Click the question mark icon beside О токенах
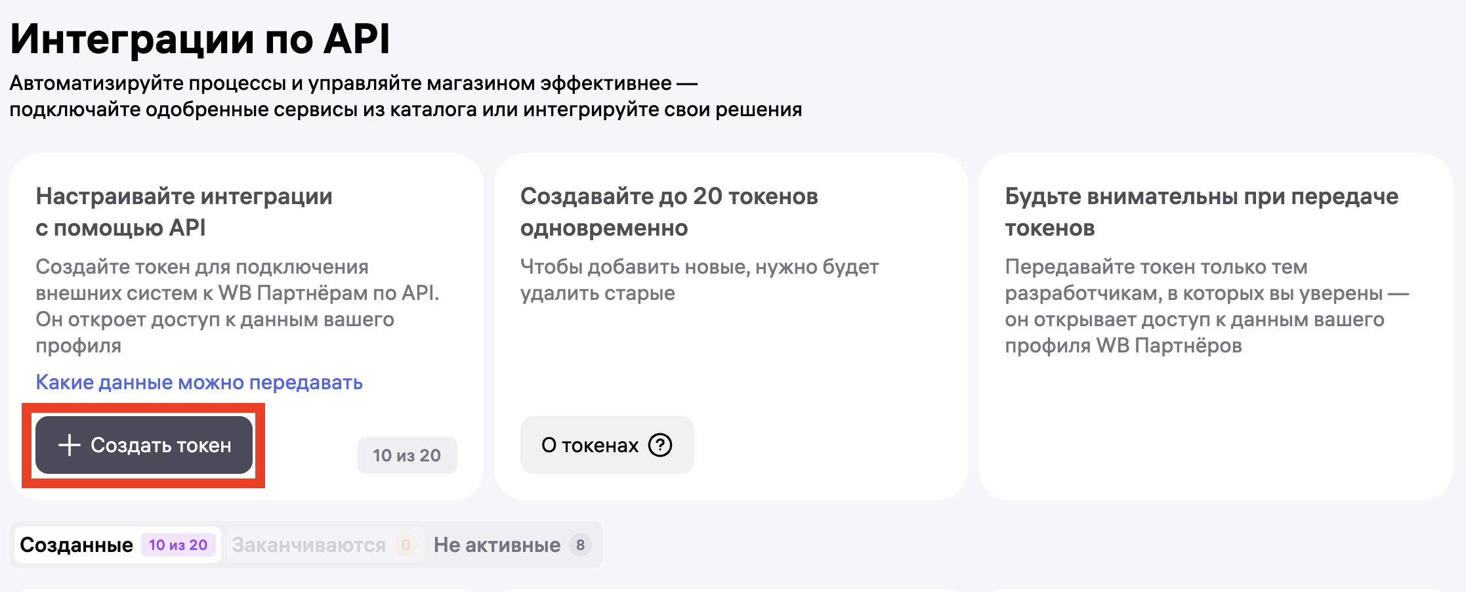1466x592 pixels. coord(660,445)
